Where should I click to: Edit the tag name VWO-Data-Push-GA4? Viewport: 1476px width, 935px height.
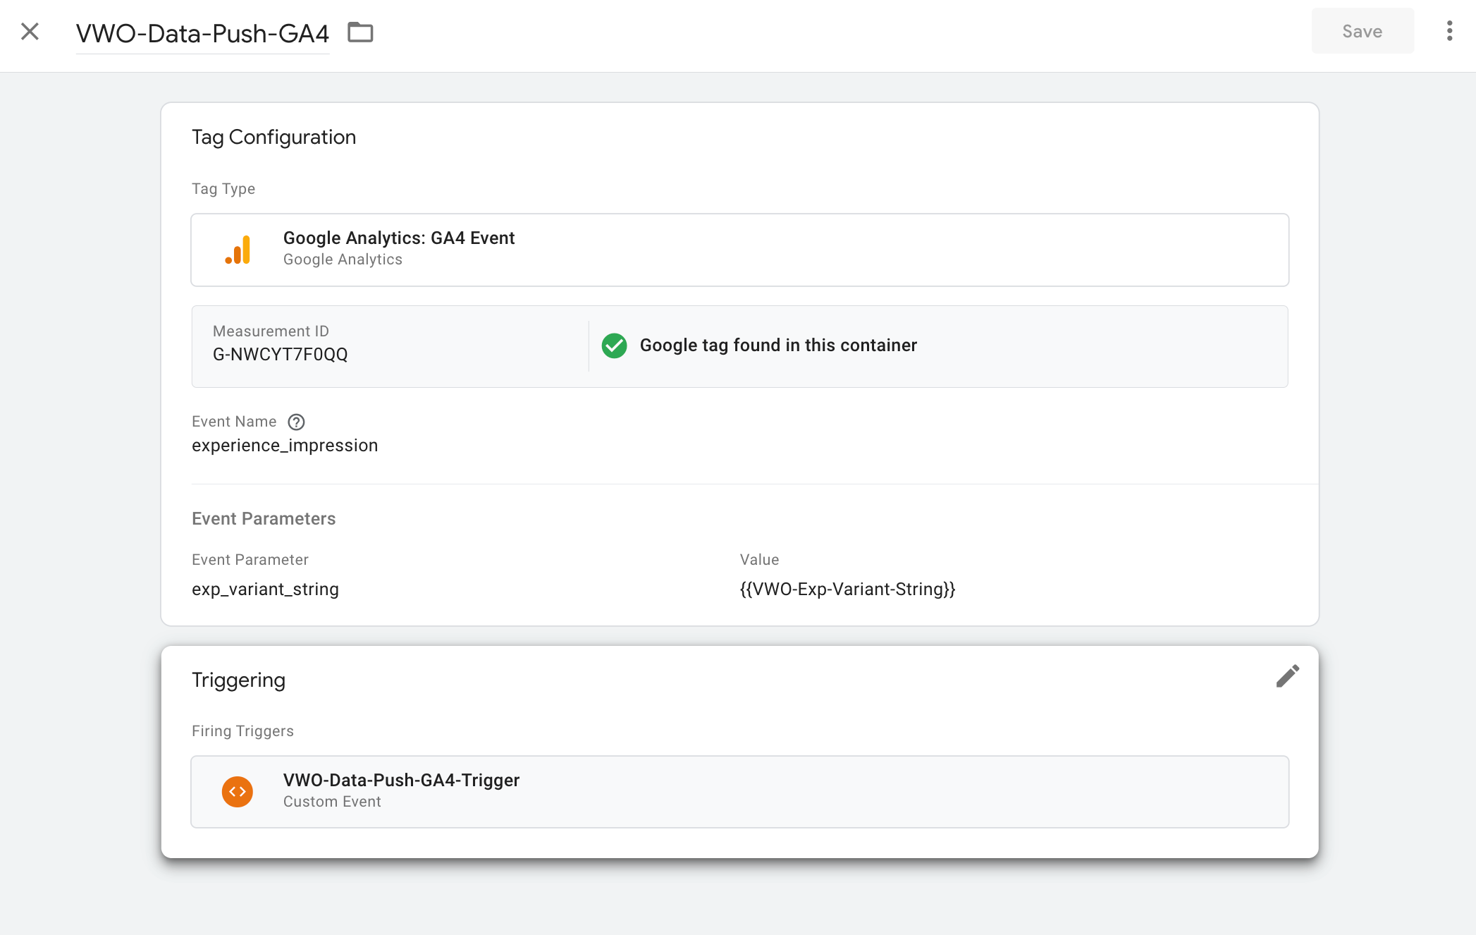tap(202, 33)
